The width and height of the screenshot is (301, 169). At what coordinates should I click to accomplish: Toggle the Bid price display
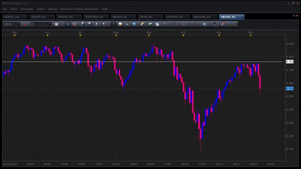pos(68,24)
